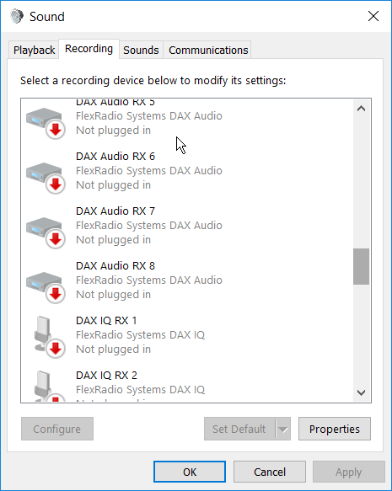The width and height of the screenshot is (392, 491).
Task: Click the DAX Audio RX 6 name label
Action: (115, 157)
